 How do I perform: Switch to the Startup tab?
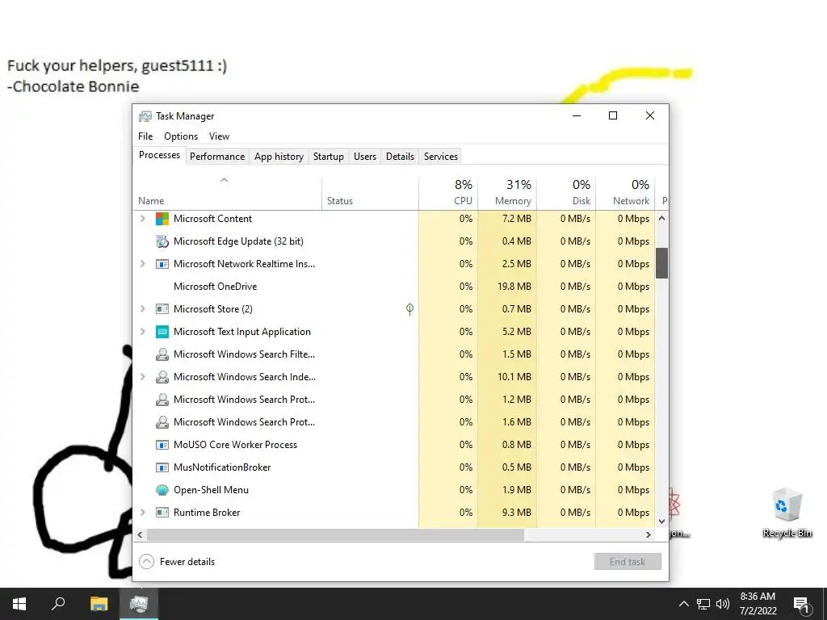[328, 157]
